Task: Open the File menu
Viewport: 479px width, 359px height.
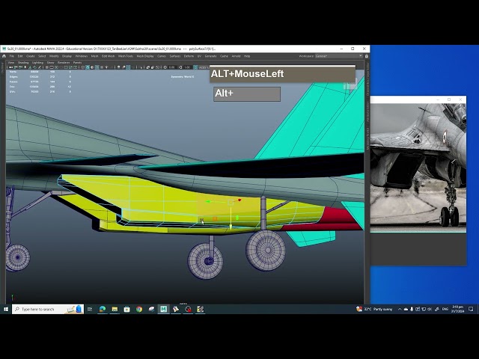Action: click(x=12, y=56)
